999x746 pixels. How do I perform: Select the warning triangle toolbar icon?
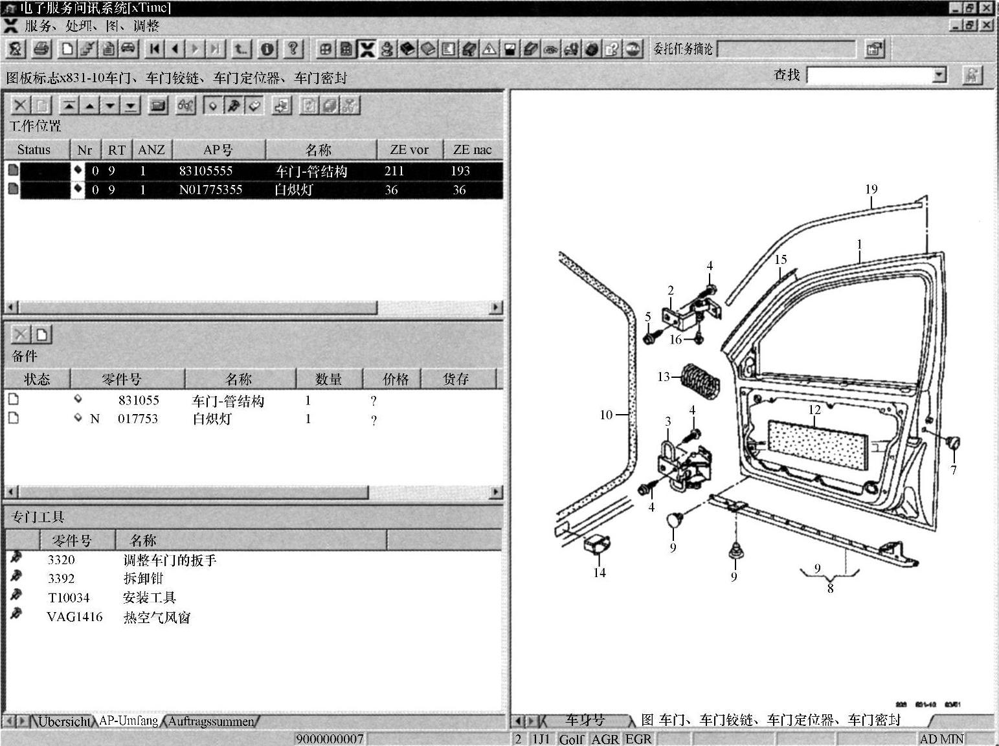[489, 49]
